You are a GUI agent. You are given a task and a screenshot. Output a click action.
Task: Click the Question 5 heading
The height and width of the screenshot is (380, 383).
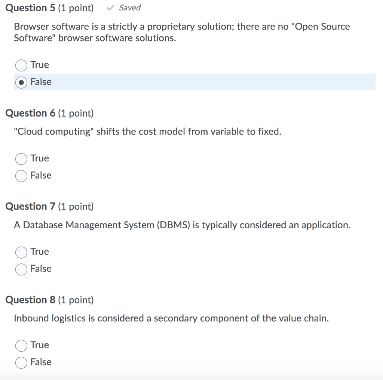coord(49,7)
